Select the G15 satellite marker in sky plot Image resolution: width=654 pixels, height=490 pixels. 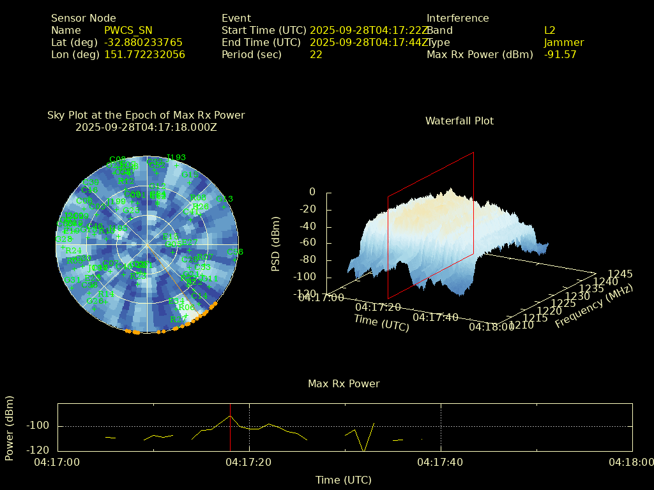(x=190, y=182)
